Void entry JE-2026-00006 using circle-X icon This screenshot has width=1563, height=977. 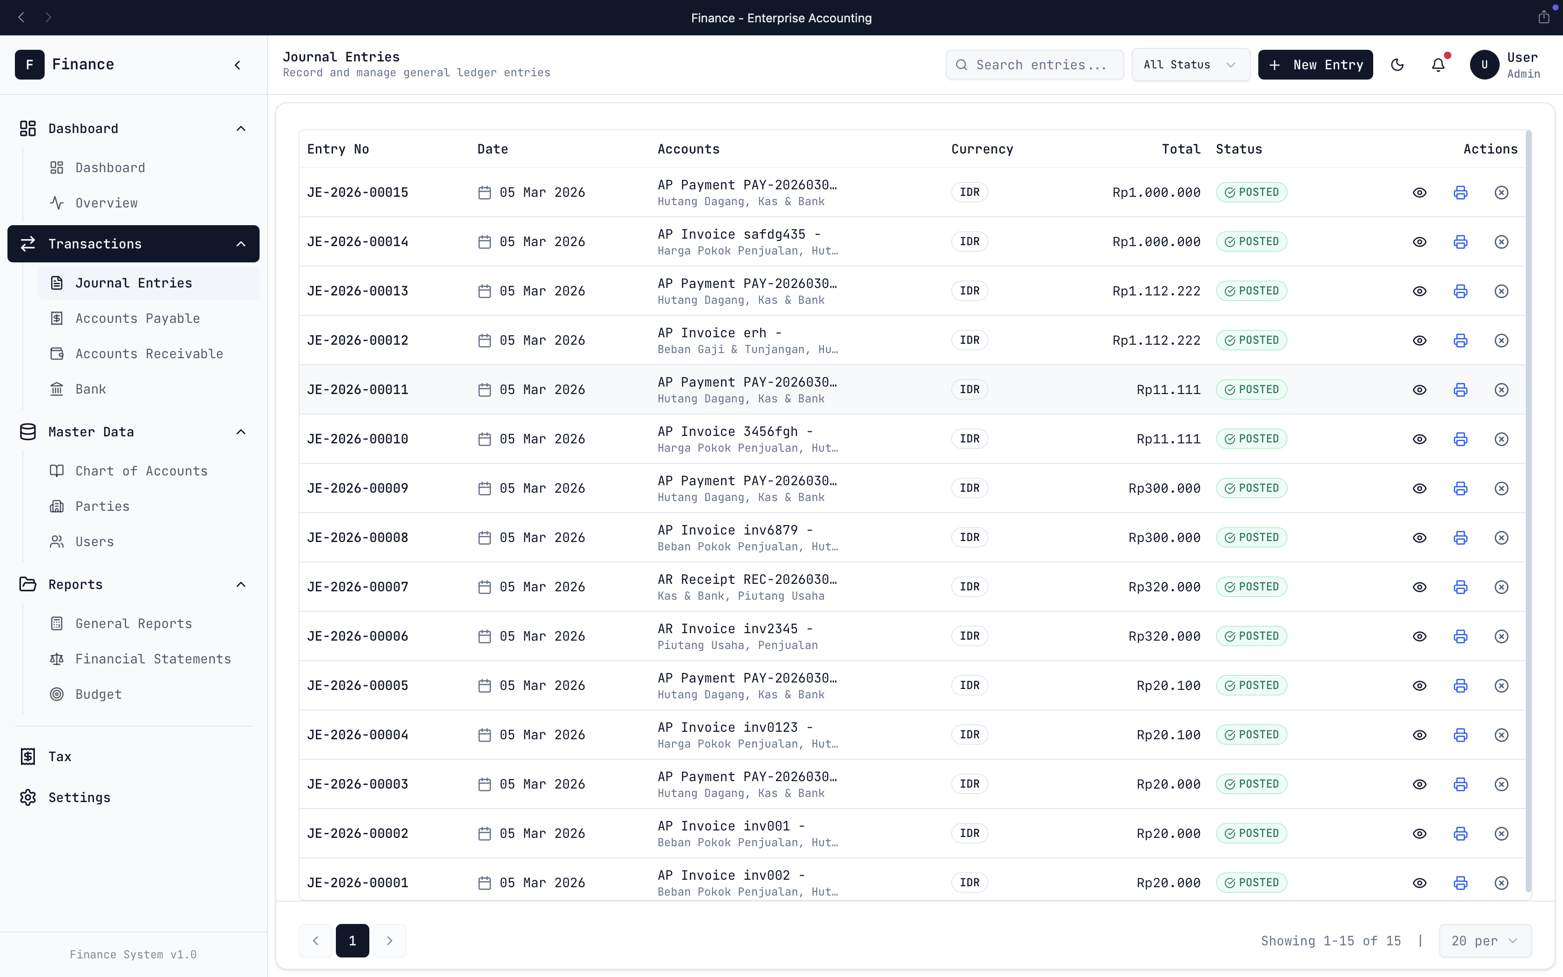(x=1501, y=636)
